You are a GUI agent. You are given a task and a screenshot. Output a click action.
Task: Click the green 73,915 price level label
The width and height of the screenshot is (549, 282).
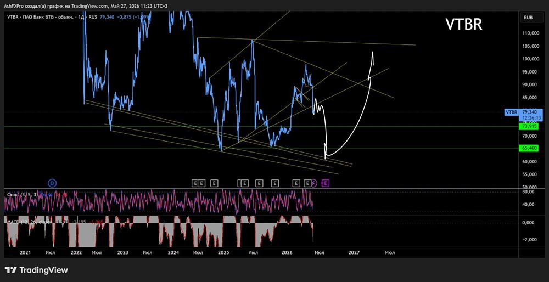click(528, 126)
